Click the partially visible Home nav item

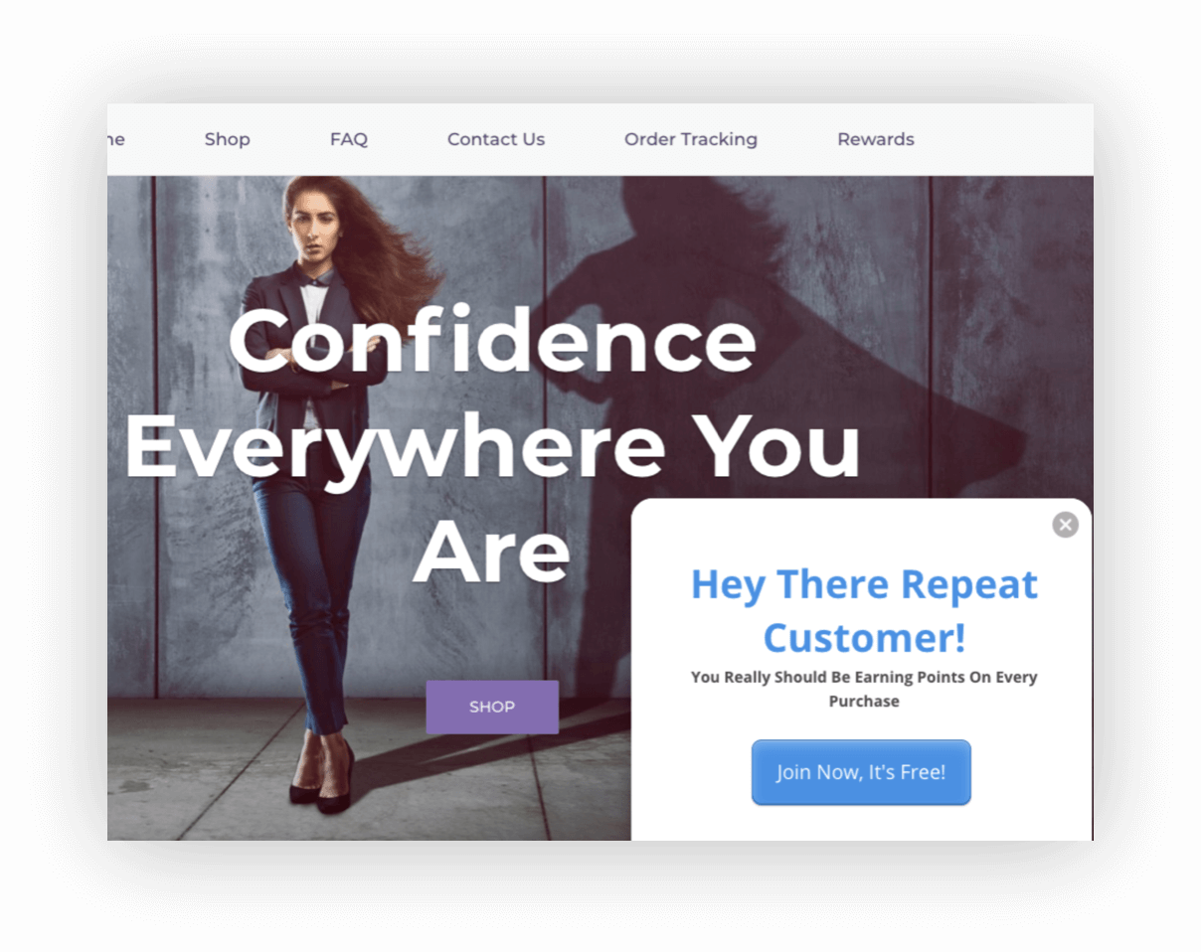(x=115, y=139)
